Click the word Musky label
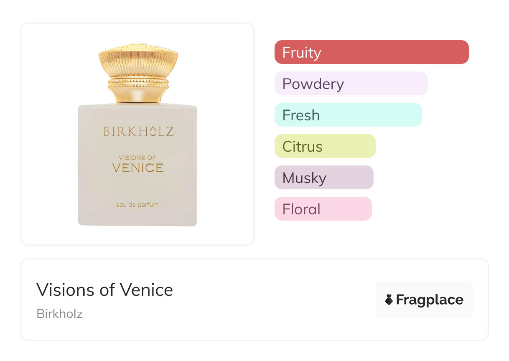This screenshot has height=361, width=509. 304,178
